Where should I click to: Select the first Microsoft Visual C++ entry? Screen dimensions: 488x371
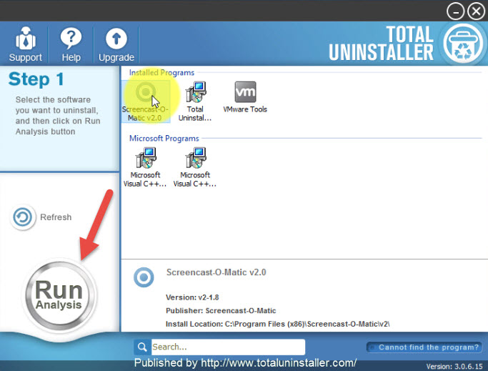[145, 167]
